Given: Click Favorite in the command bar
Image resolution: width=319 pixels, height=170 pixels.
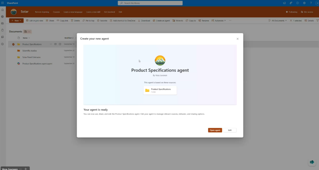Looking at the screenshot, I should click(x=102, y=21).
